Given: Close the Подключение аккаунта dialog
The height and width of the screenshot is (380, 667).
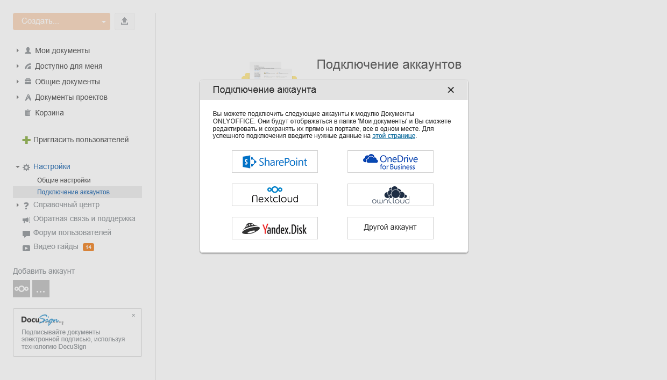Looking at the screenshot, I should [x=451, y=90].
